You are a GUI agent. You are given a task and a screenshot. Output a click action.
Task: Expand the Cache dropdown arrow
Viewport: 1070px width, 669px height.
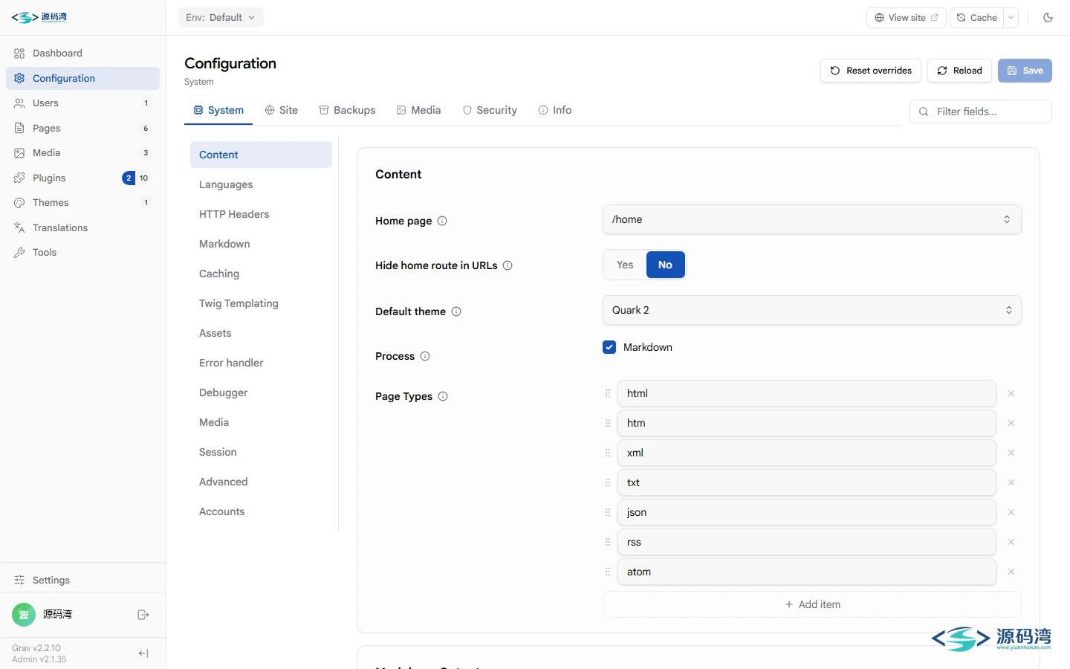point(1011,18)
